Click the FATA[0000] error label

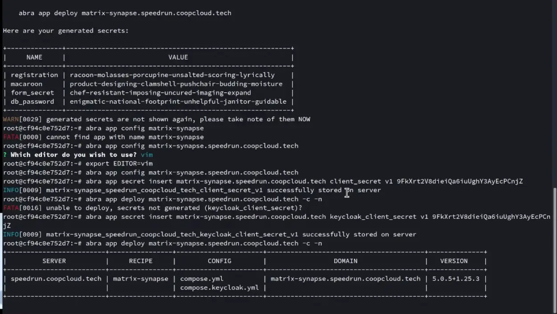[x=22, y=137]
